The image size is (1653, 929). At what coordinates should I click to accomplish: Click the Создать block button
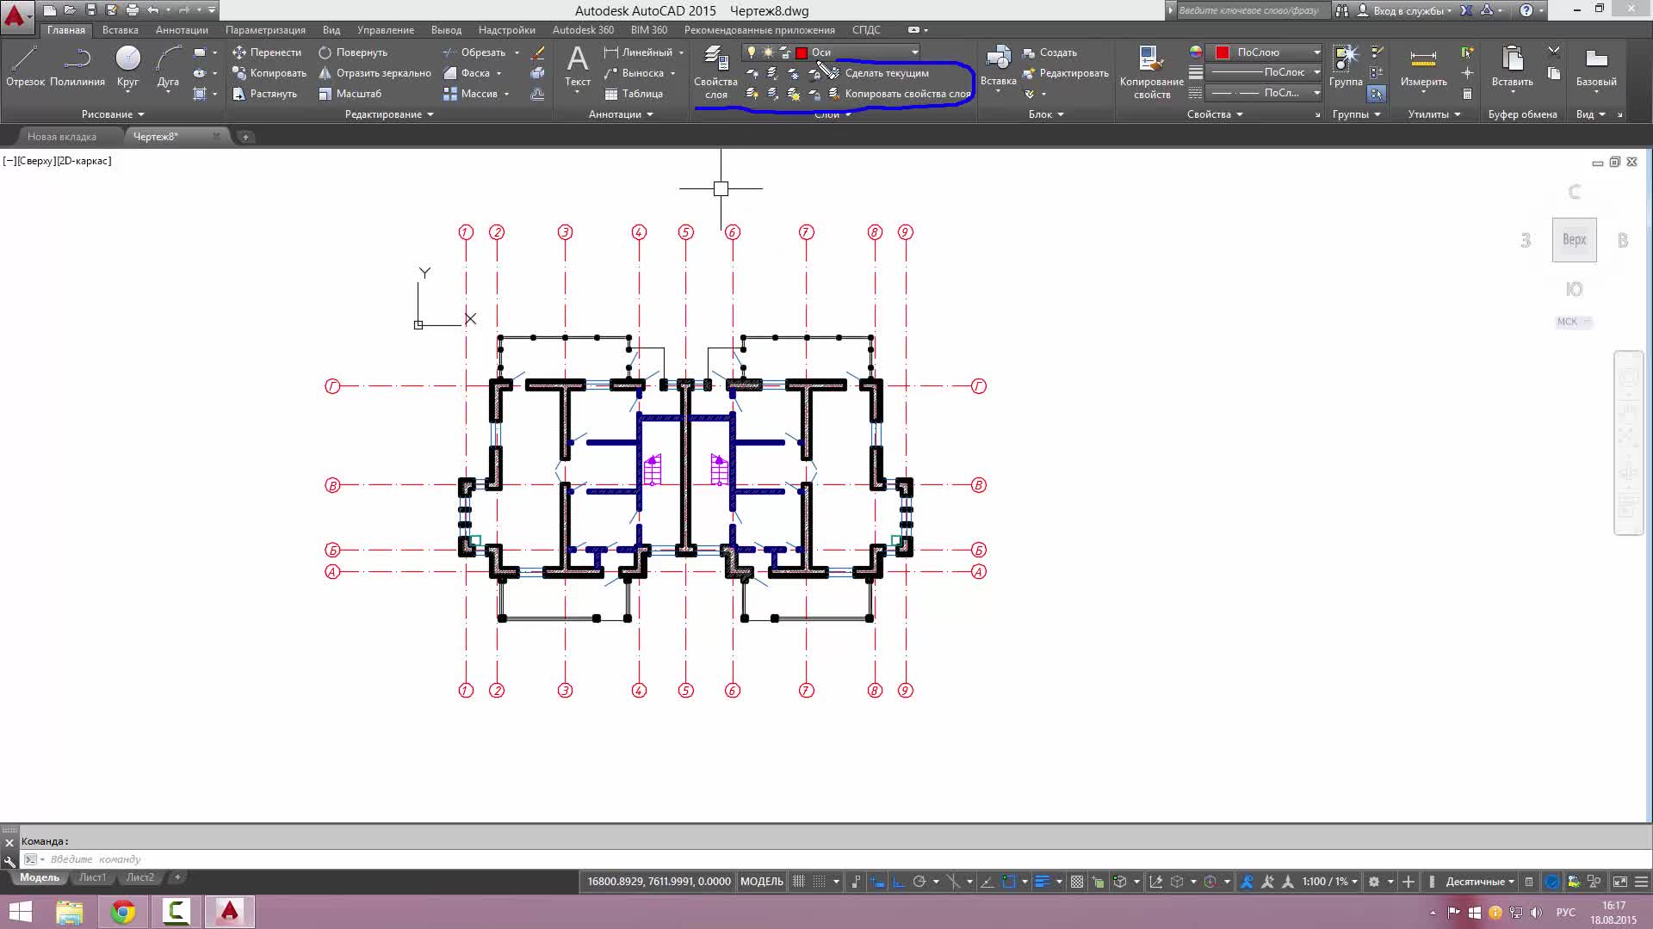click(1049, 52)
